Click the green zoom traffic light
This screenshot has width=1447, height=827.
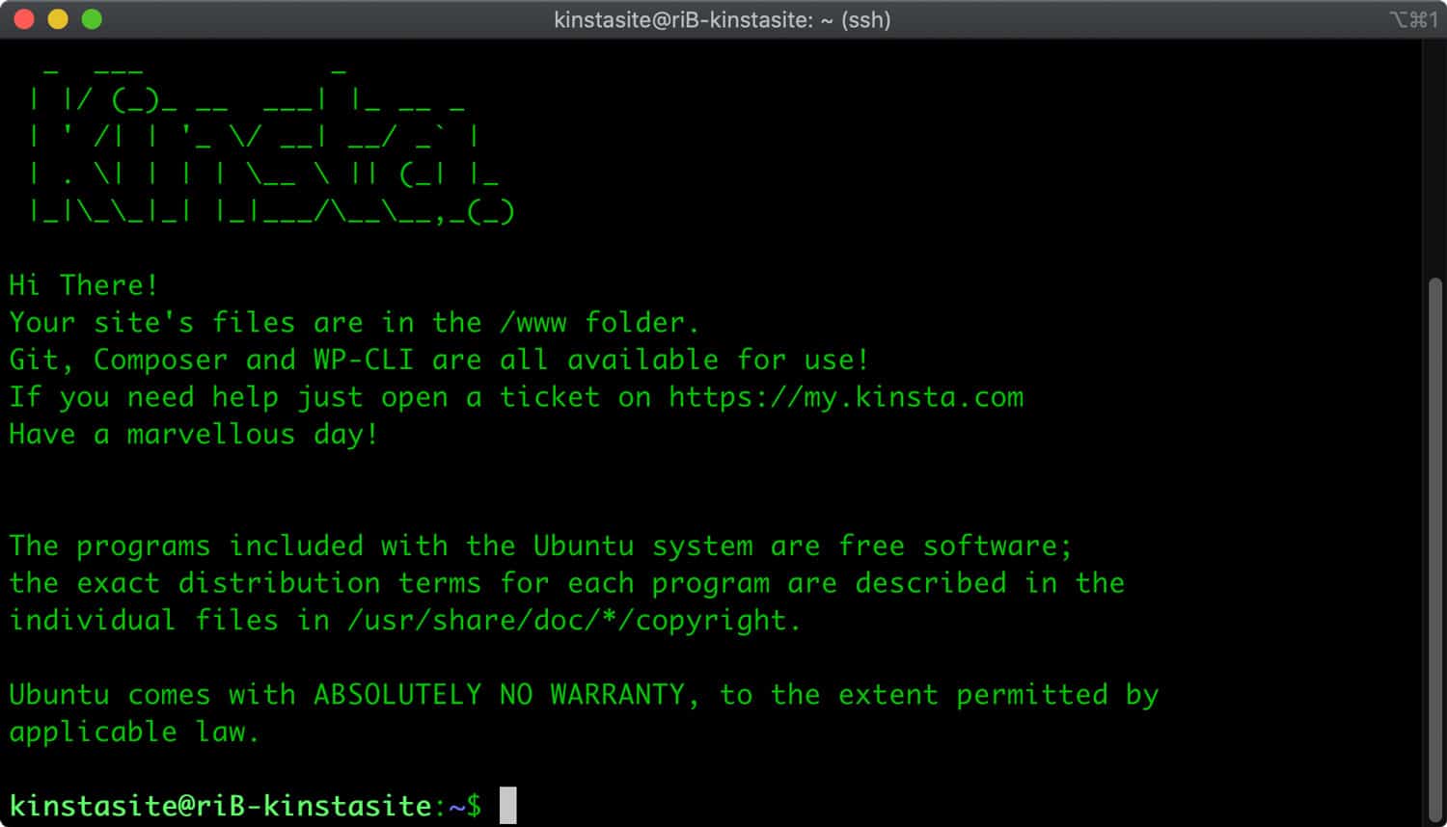(93, 17)
